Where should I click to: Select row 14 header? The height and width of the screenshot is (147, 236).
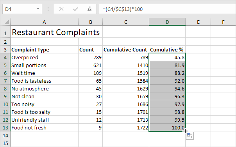[5, 135]
